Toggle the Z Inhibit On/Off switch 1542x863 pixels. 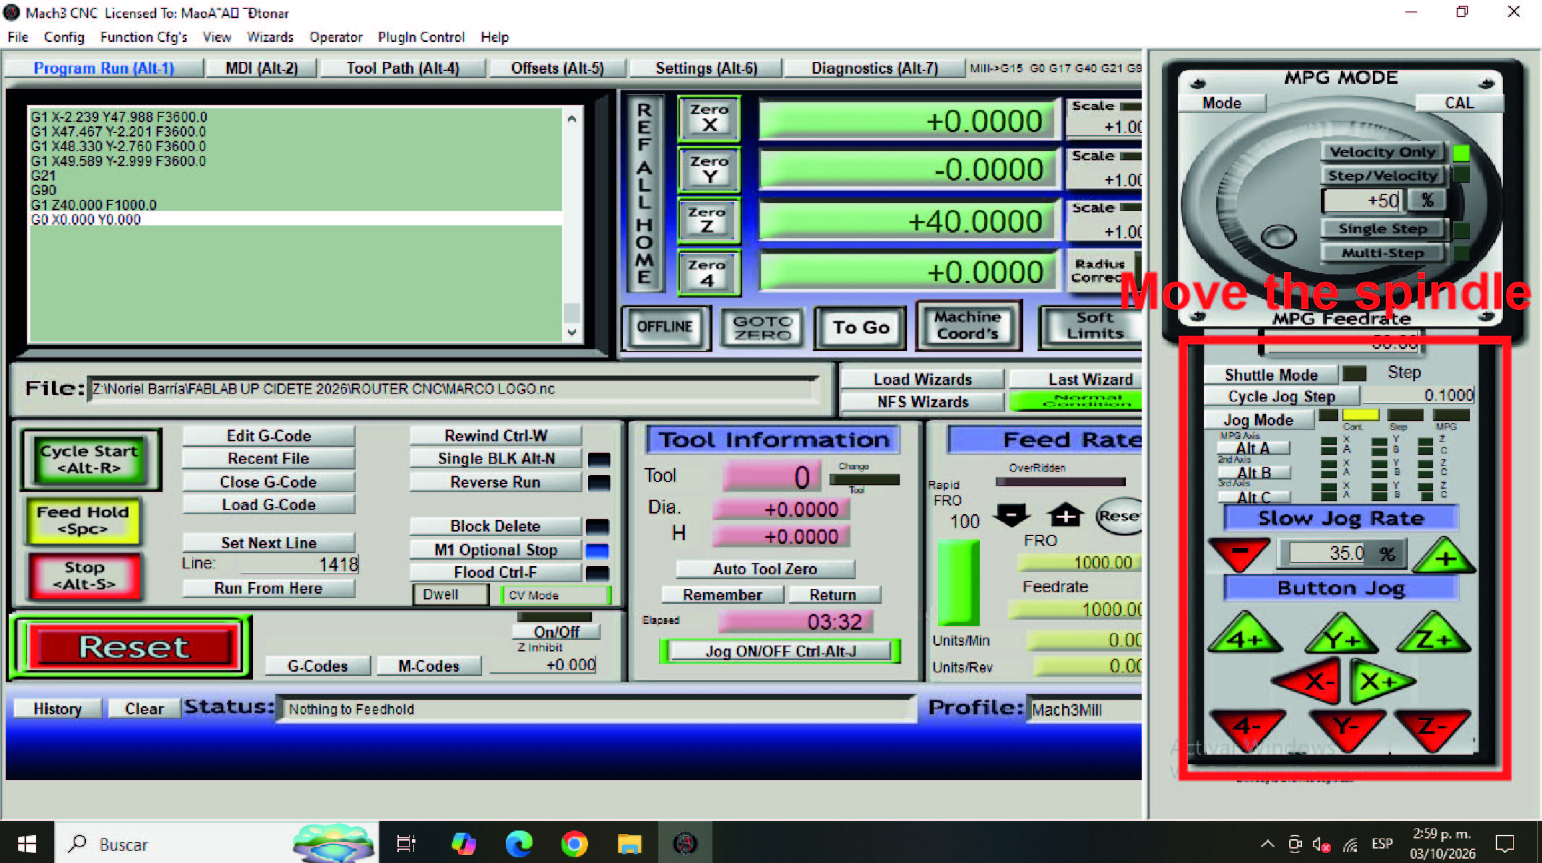(556, 630)
